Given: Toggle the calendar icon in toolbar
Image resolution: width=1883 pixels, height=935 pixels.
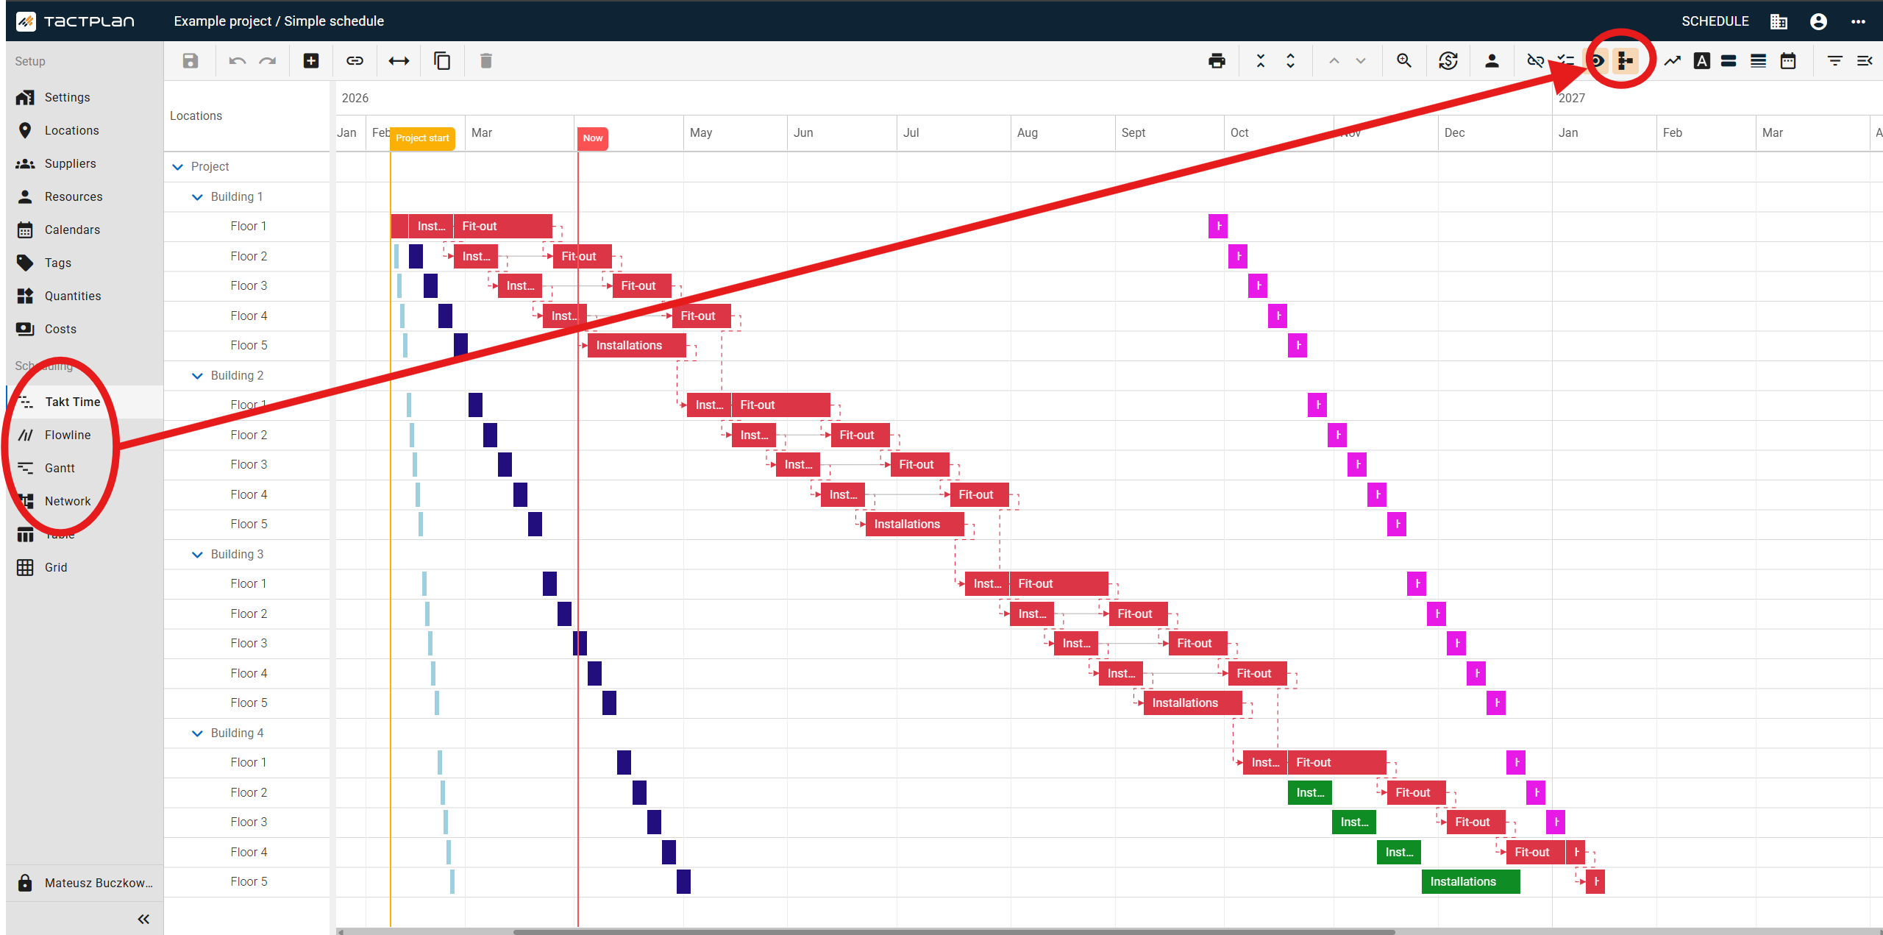Looking at the screenshot, I should tap(1788, 61).
